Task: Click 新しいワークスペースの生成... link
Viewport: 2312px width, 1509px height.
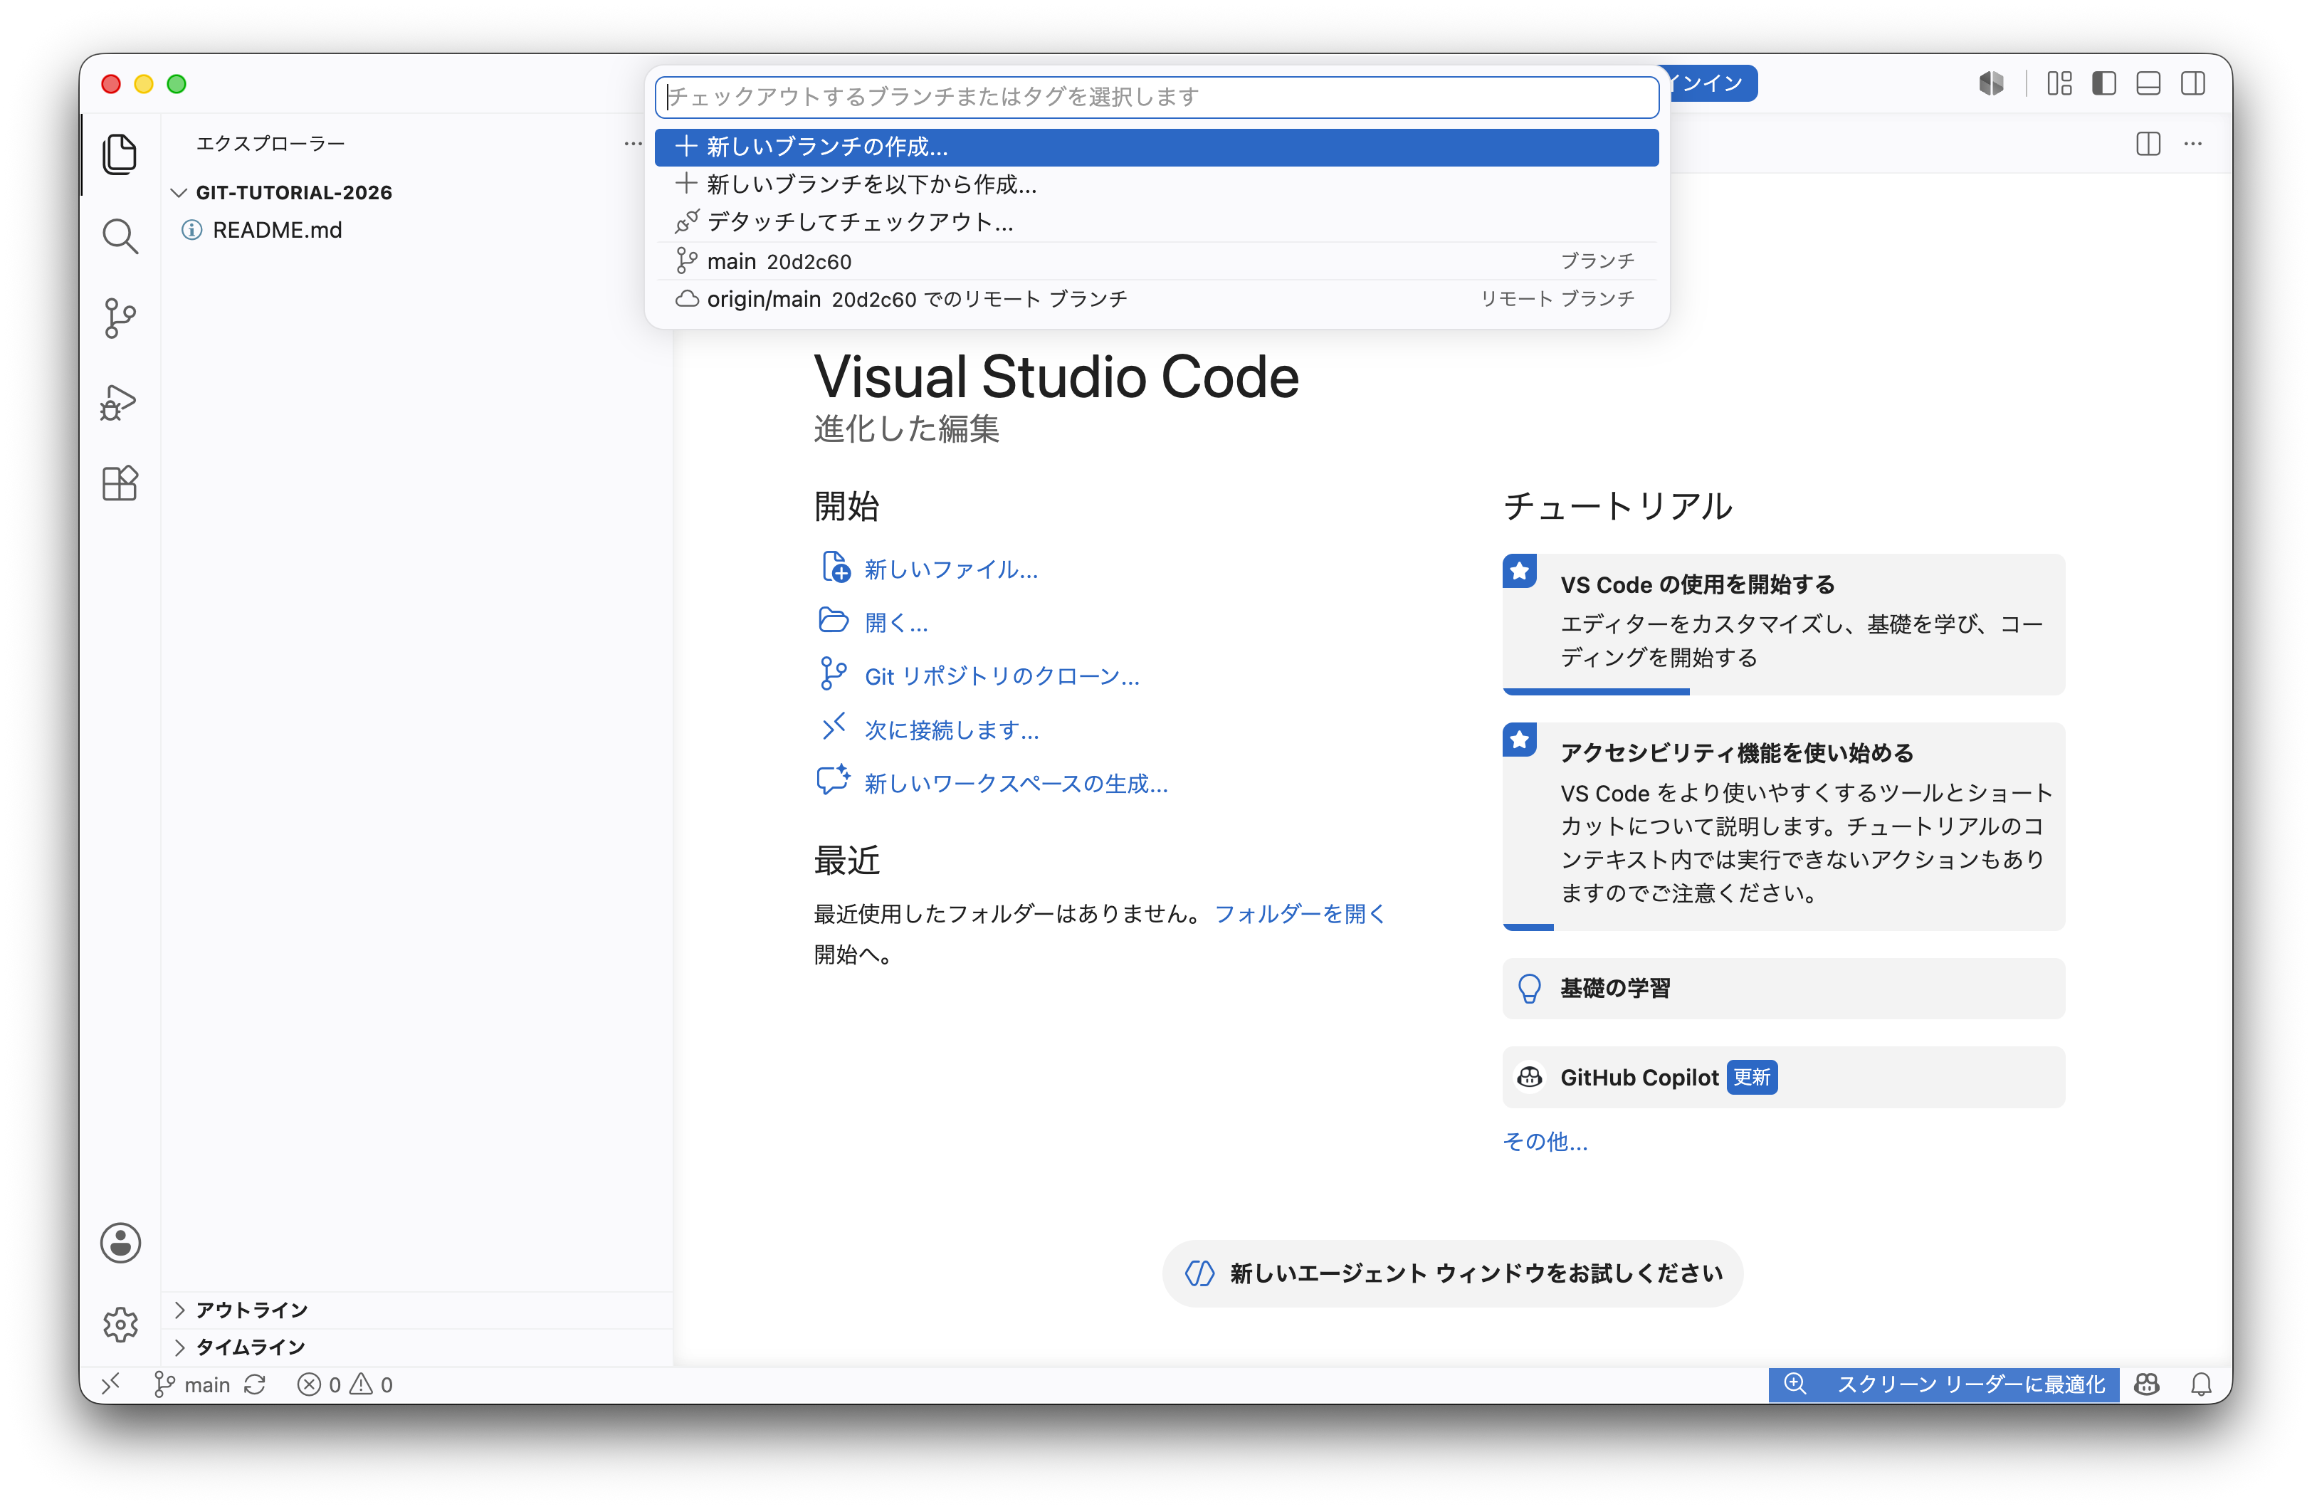Action: click(x=1016, y=783)
